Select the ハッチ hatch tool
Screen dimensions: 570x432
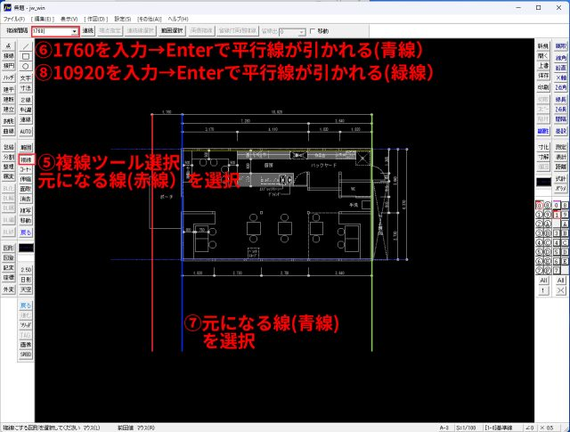coord(9,78)
